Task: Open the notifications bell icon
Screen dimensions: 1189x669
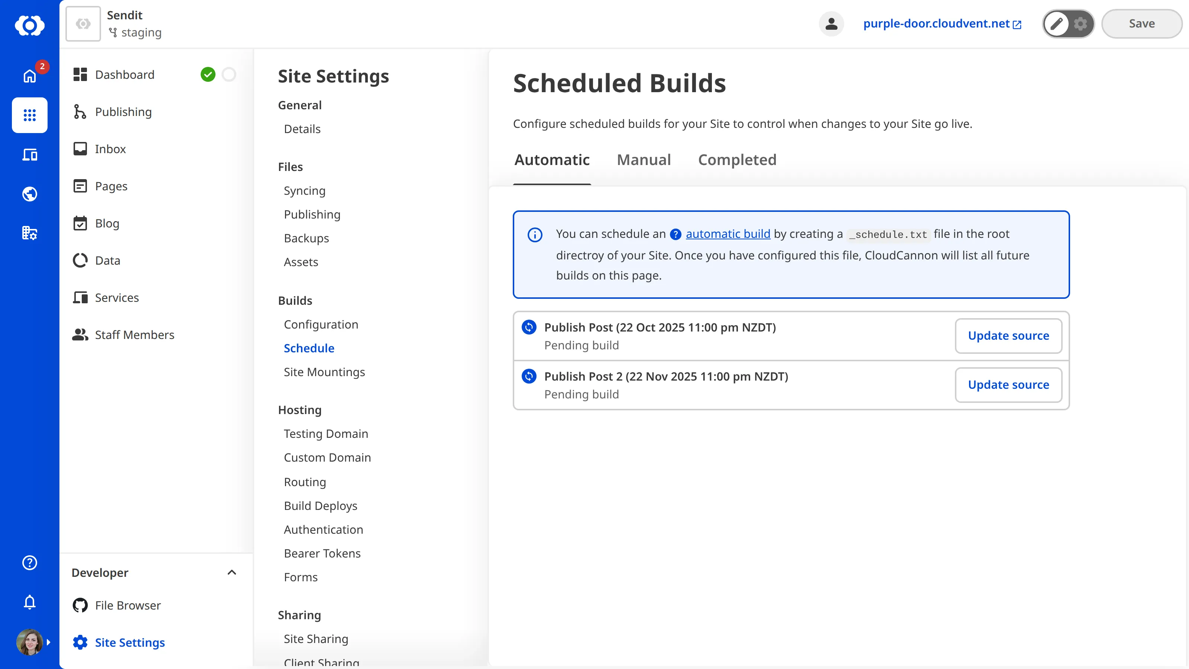Action: pos(30,602)
